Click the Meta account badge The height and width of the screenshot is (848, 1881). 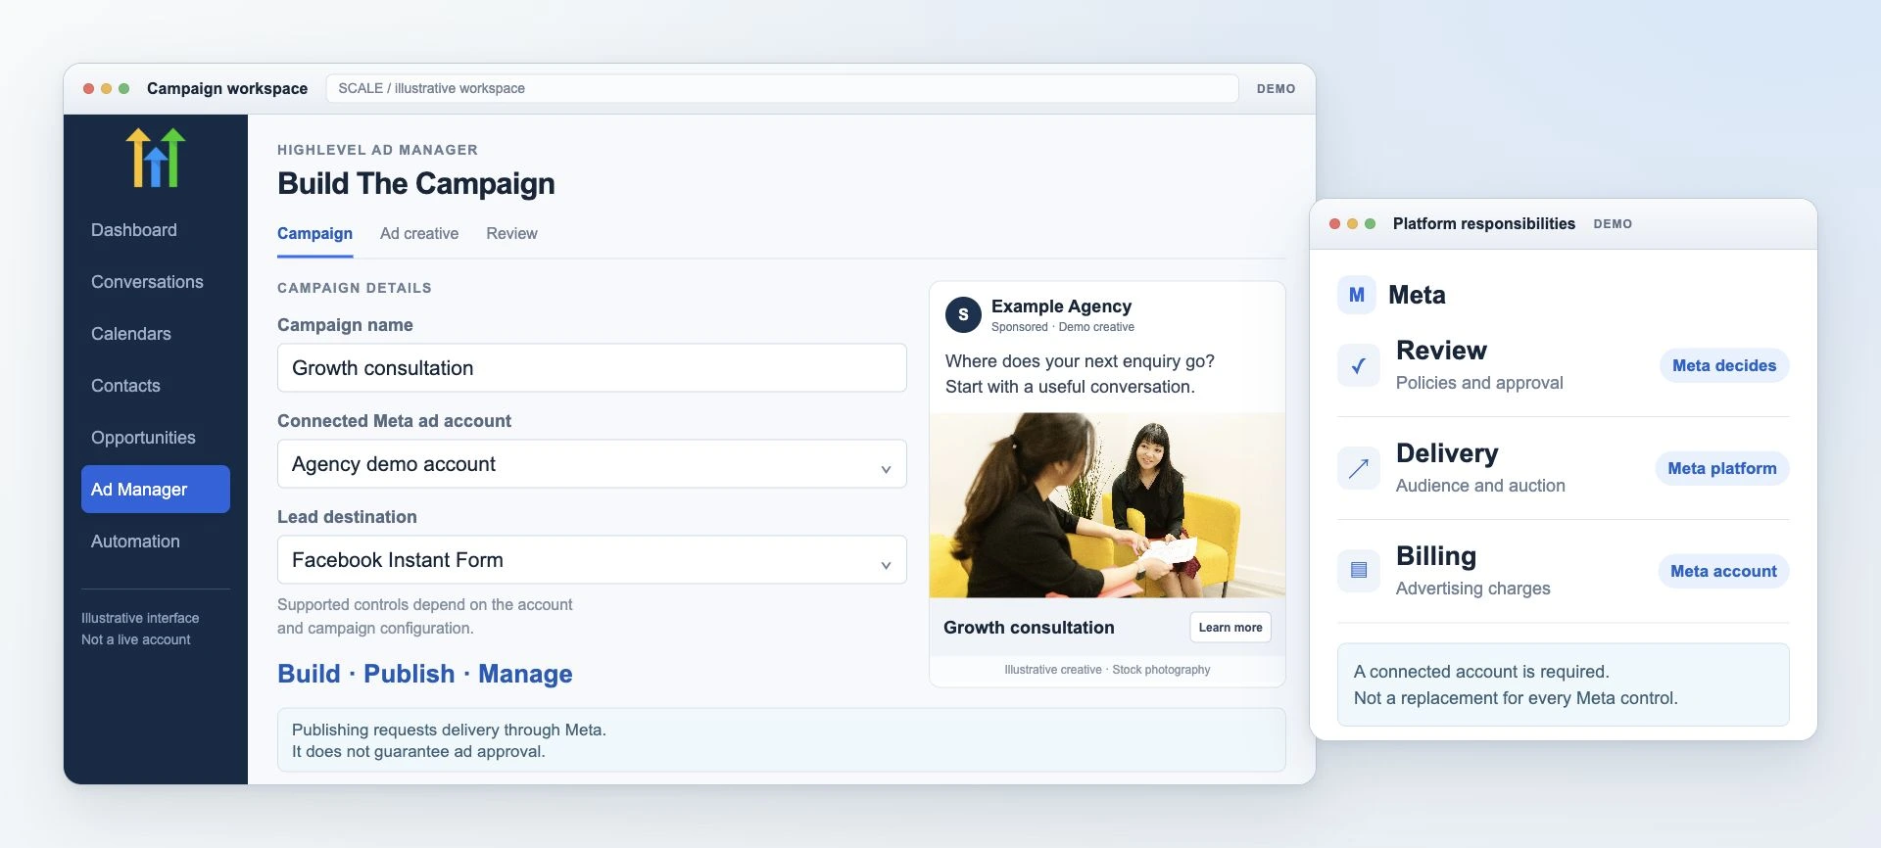tap(1723, 572)
